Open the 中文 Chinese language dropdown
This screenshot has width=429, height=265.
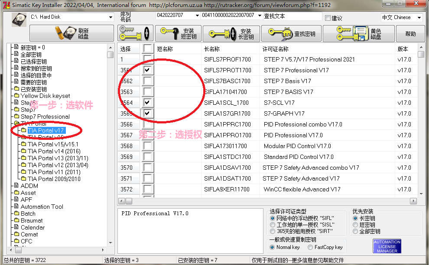(419, 17)
